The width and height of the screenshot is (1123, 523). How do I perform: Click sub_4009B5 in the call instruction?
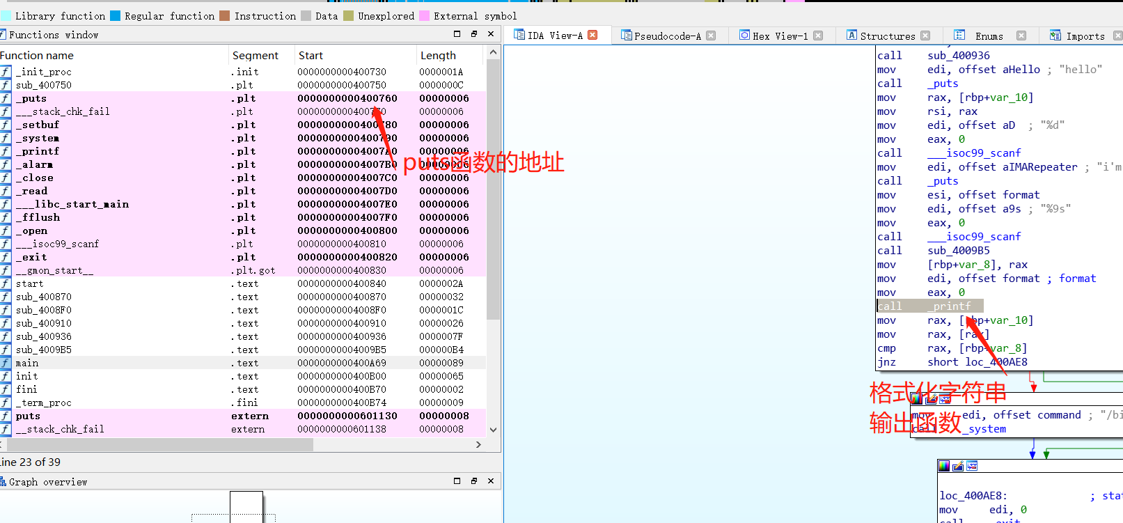pos(958,250)
